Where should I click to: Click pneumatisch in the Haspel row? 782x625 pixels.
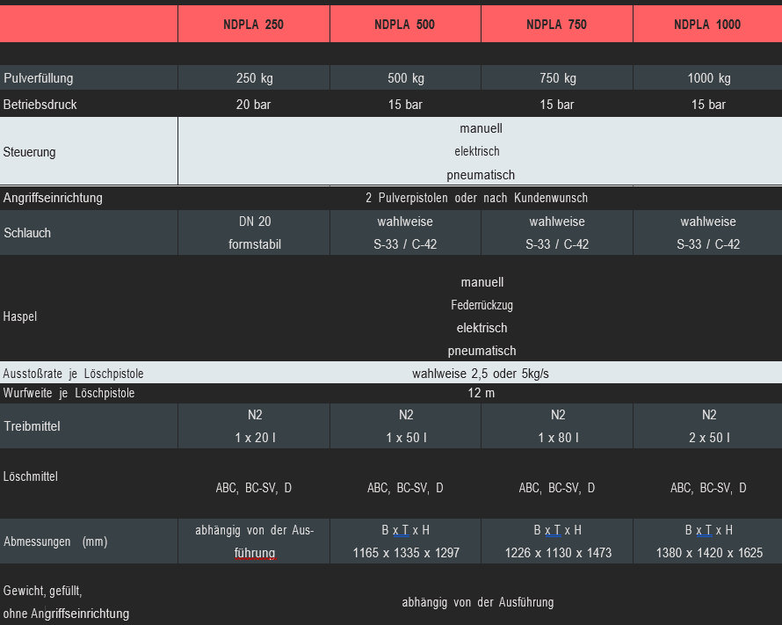click(x=482, y=351)
